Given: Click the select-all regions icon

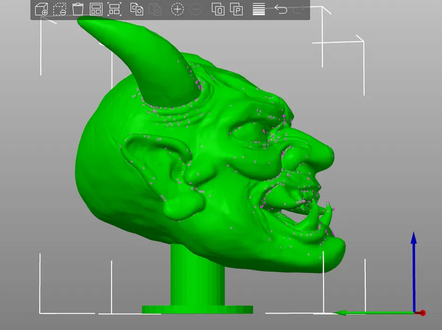Looking at the screenshot, I should click(96, 9).
